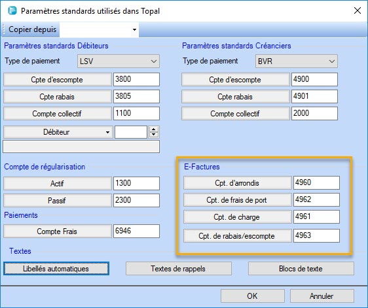
Task: Close the Paramètres standards dialog
Action: 358,10
